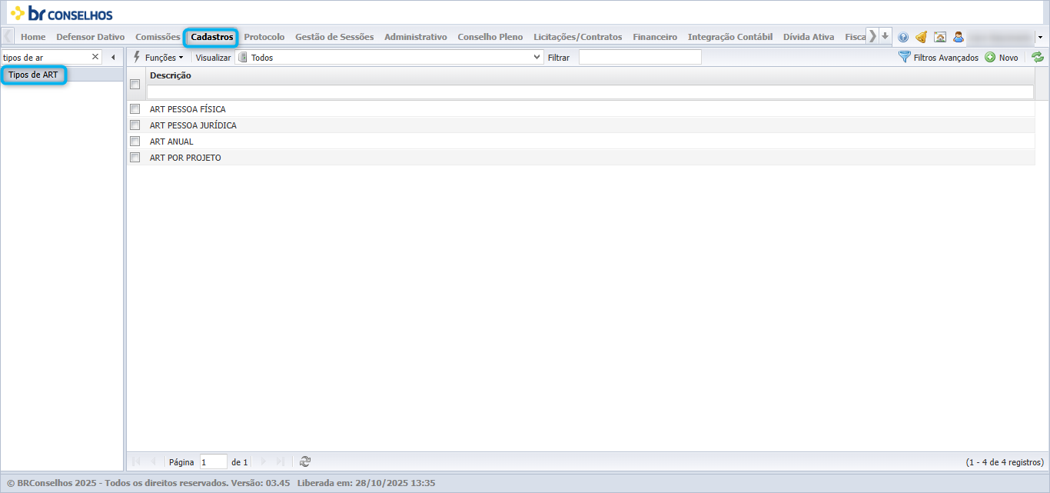Go to the Home menu
This screenshot has width=1050, height=493.
[x=33, y=36]
